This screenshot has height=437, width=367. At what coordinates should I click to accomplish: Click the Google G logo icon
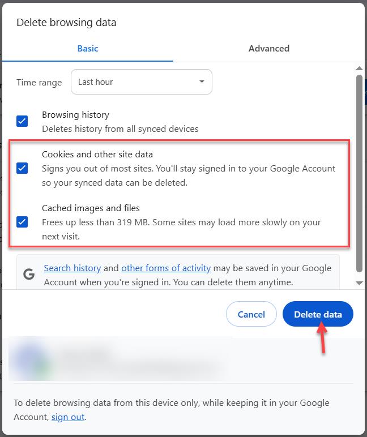pos(29,274)
